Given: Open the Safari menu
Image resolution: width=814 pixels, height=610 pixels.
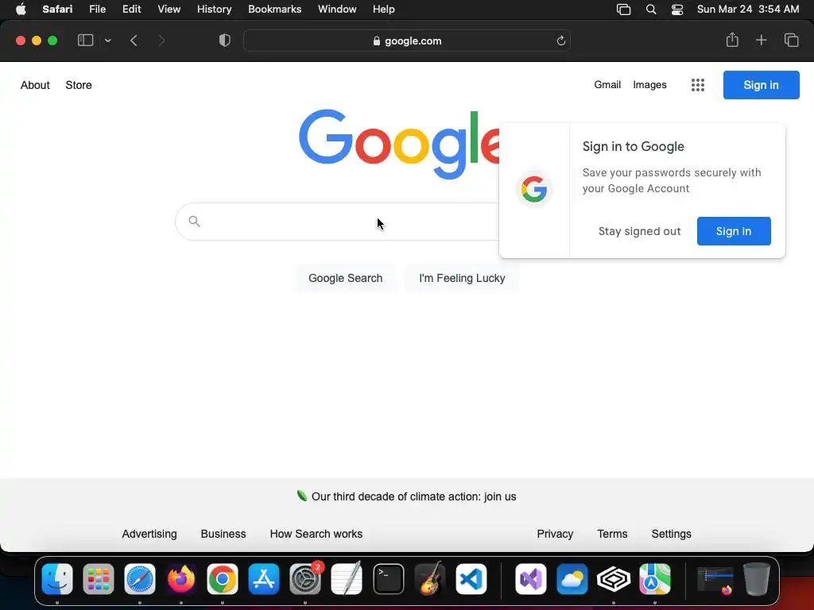Looking at the screenshot, I should click(57, 10).
